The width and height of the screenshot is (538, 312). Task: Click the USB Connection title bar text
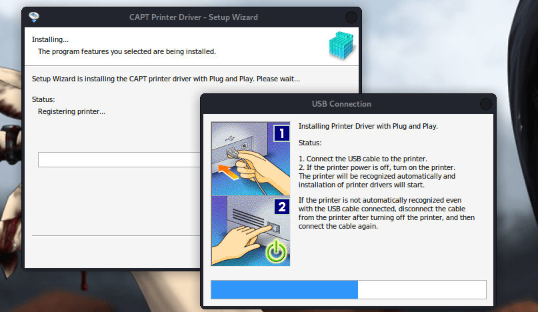pos(341,104)
